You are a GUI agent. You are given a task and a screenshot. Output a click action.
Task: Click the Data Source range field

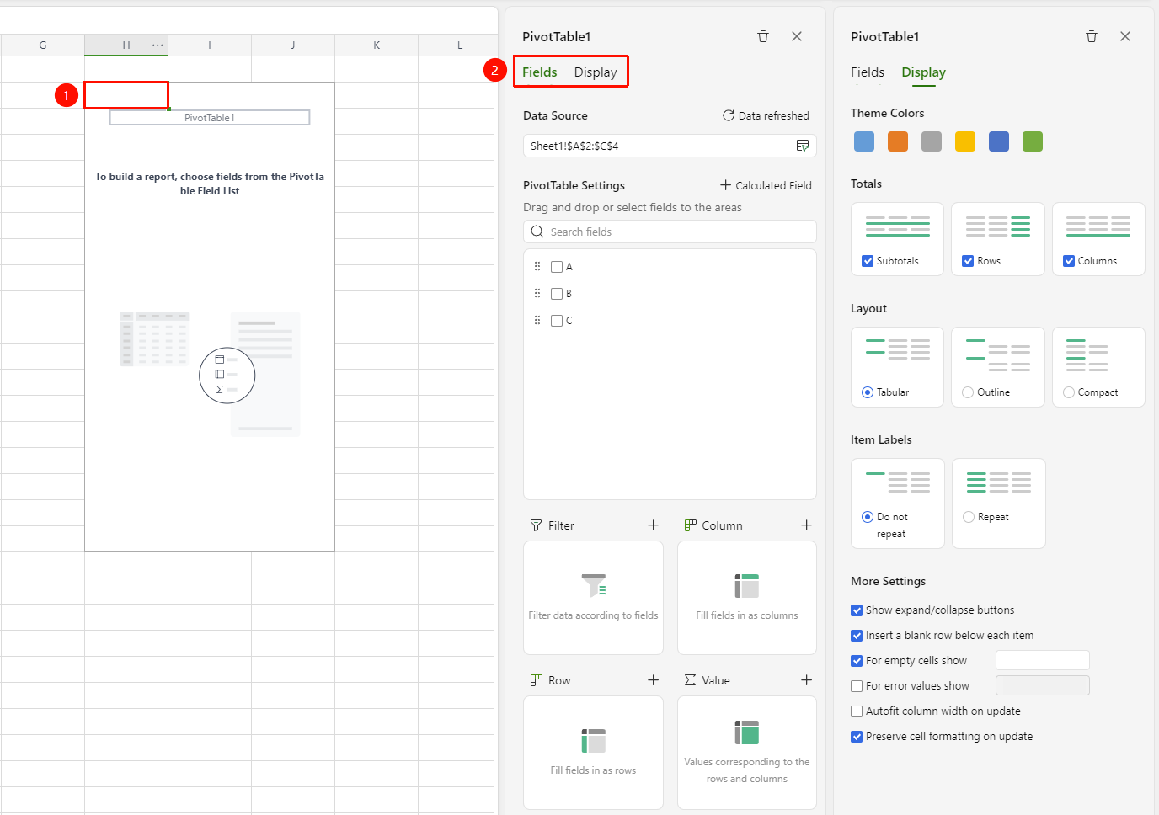click(670, 146)
